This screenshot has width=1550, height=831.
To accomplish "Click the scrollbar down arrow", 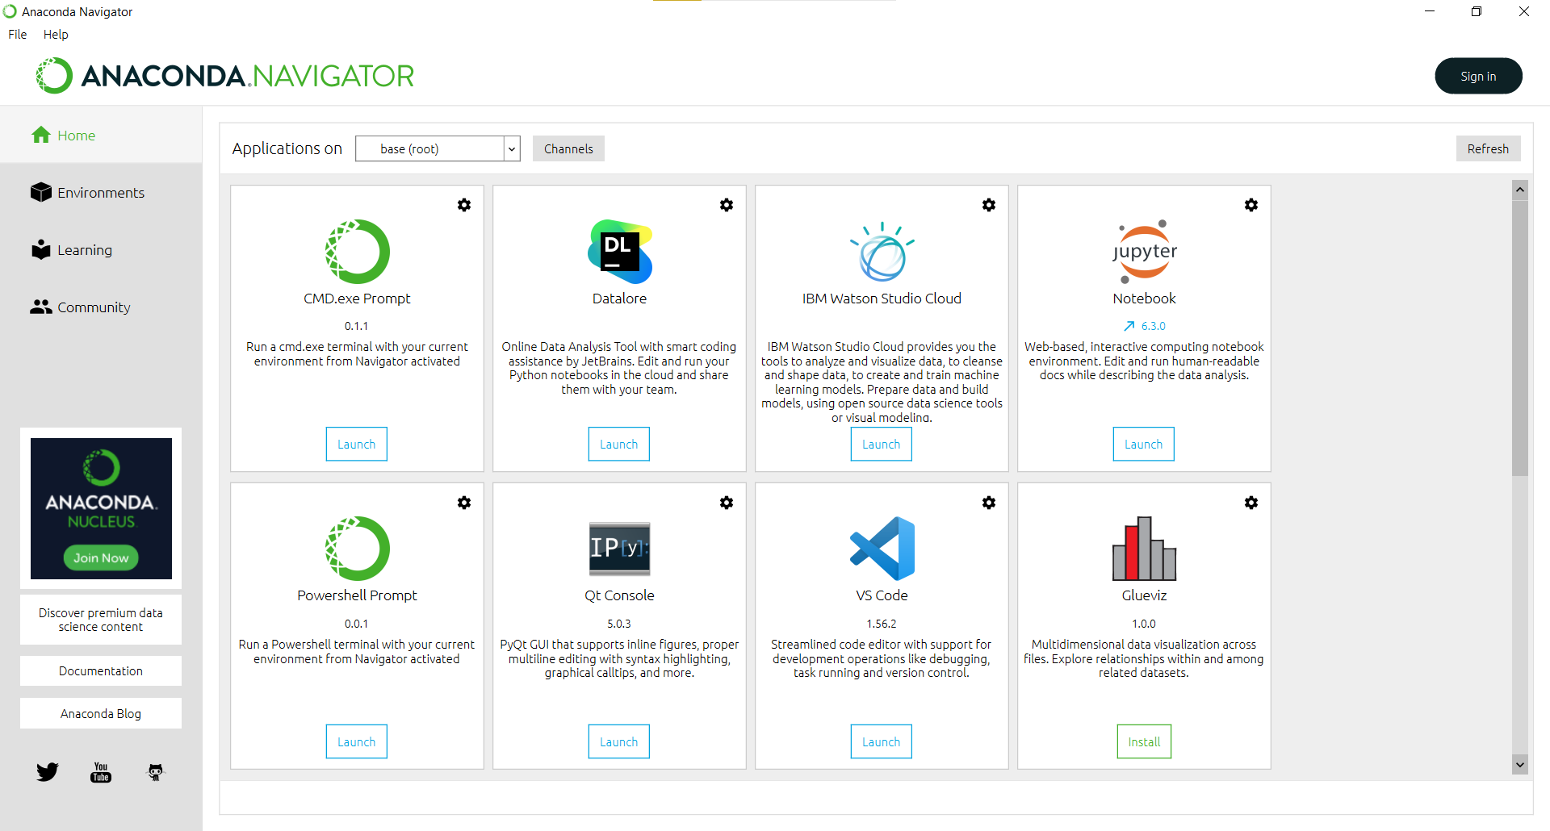I will click(1520, 764).
